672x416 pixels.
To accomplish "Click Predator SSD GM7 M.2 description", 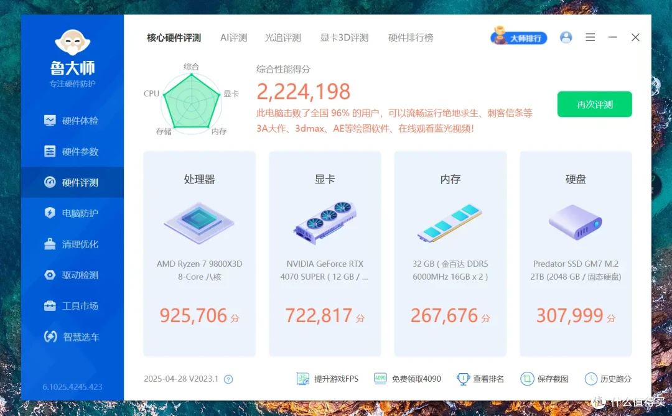I will [x=576, y=270].
